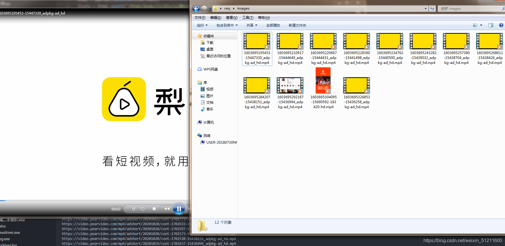Click the Forward arrow in Explorer

(x=204, y=9)
